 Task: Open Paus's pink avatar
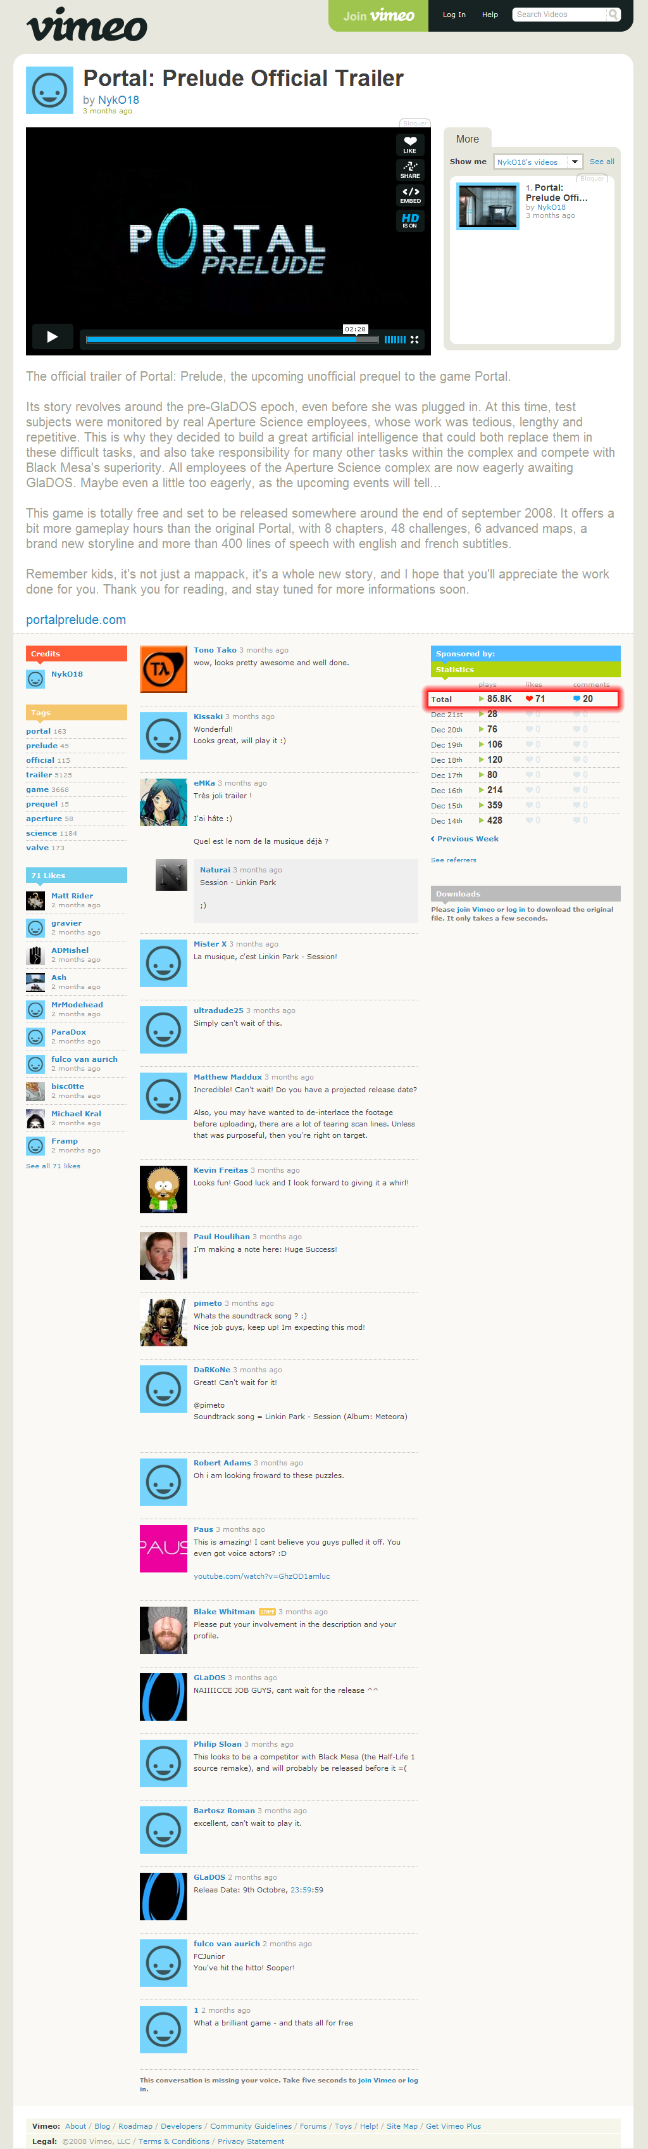[163, 1549]
